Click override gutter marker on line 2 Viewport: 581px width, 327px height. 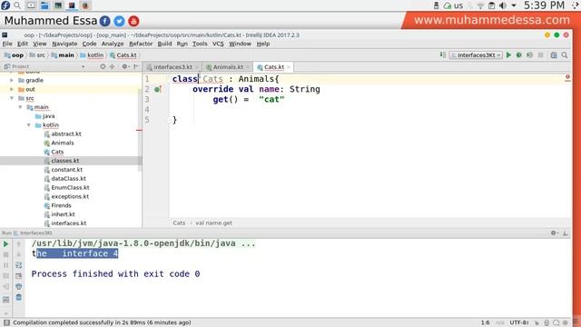pyautogui.click(x=158, y=89)
